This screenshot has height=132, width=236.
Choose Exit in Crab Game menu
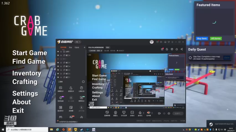(x=18, y=111)
